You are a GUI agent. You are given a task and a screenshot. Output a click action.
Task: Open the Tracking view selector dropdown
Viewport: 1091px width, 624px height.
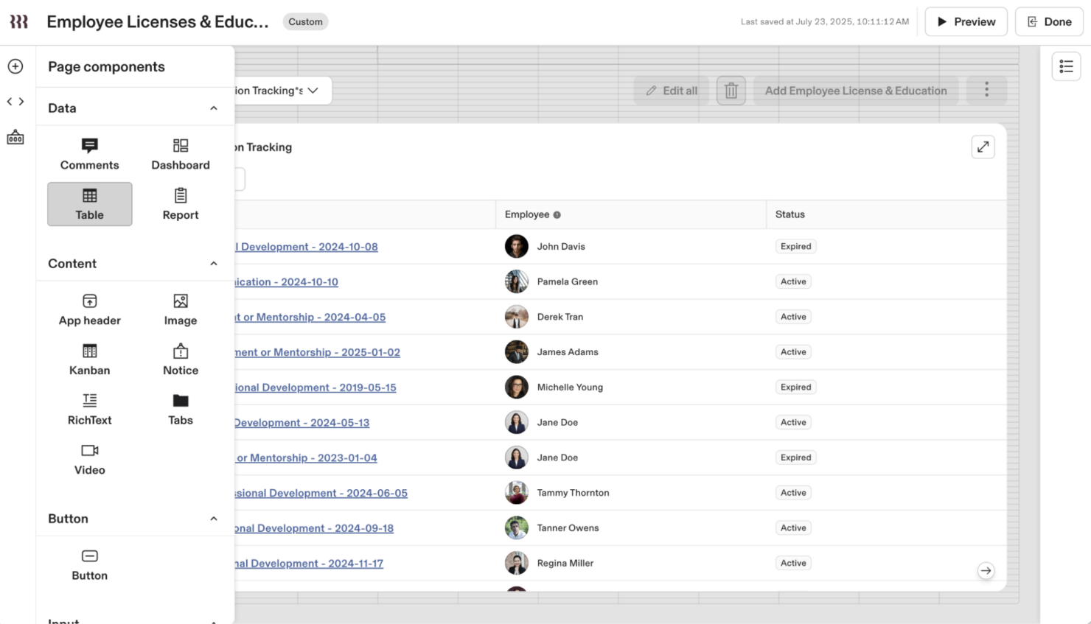(x=313, y=91)
